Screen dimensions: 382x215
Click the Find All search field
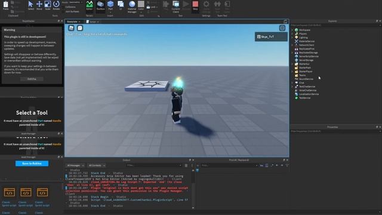point(229,165)
